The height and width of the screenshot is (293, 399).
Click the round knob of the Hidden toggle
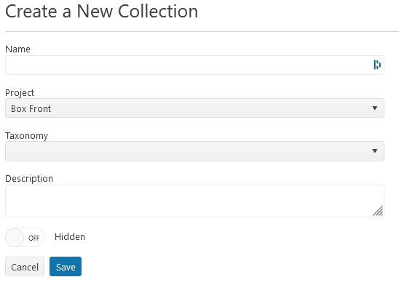pyautogui.click(x=15, y=238)
